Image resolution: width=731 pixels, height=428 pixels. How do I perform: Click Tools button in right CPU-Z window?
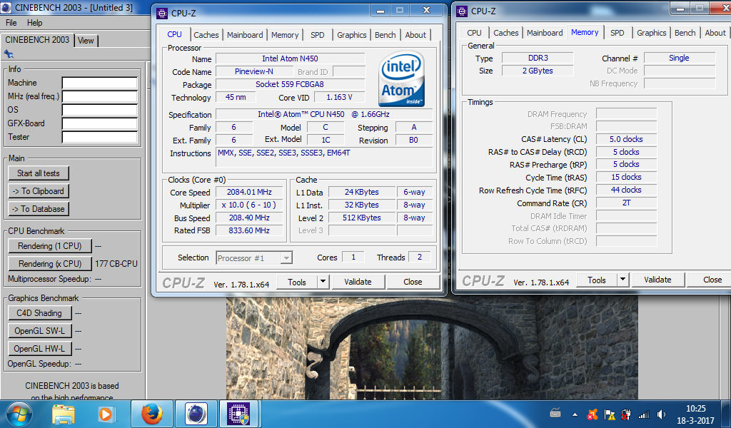pos(597,280)
